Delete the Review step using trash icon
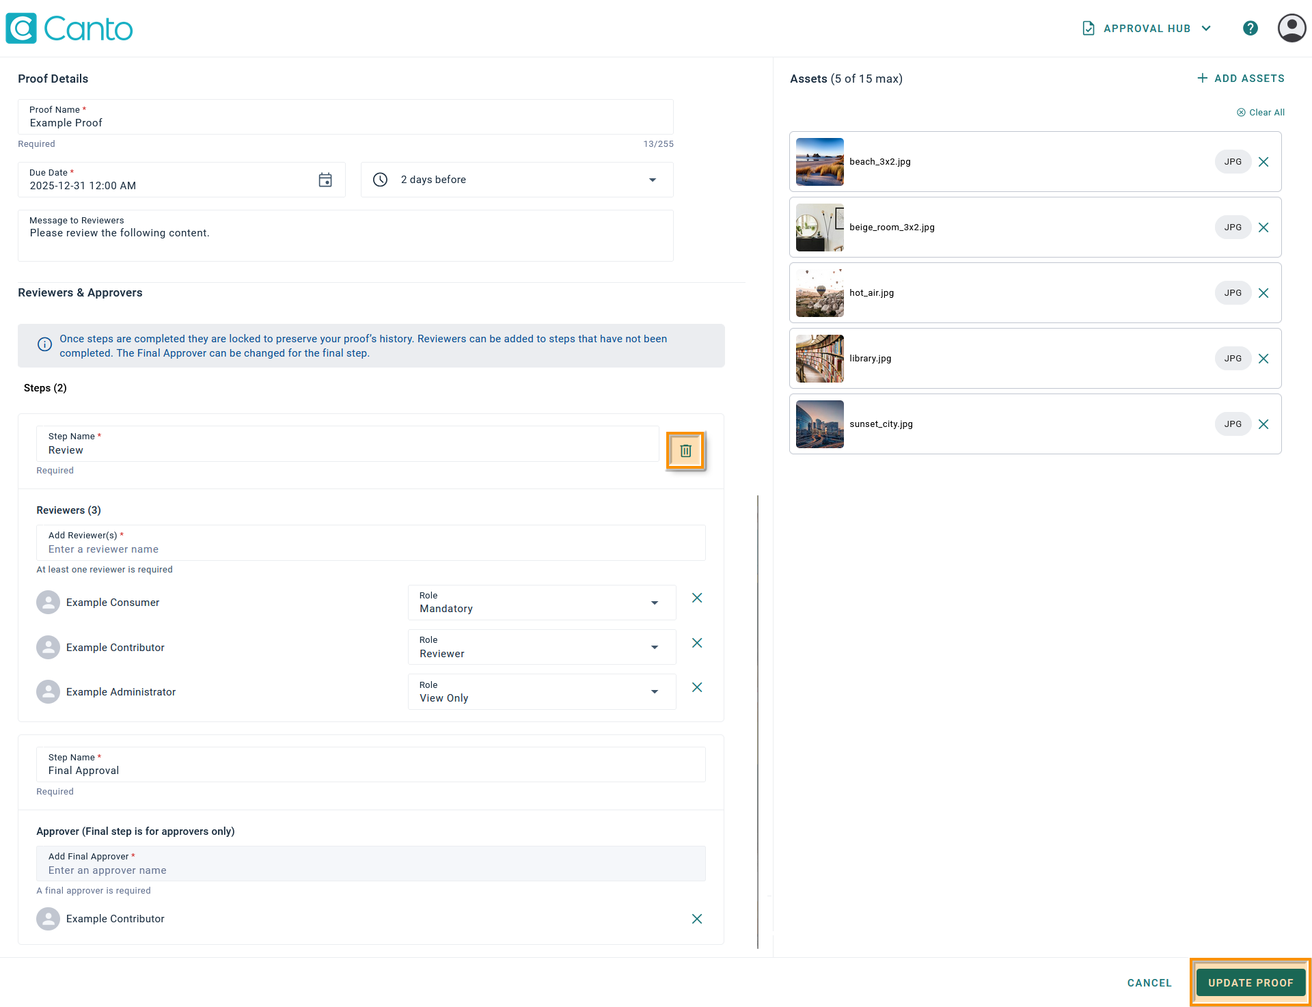Viewport: 1312px width, 1007px height. coord(685,451)
